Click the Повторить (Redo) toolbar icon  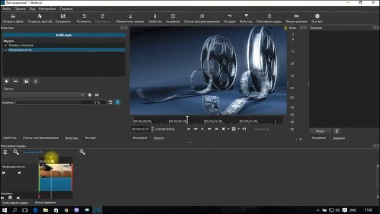103,16
